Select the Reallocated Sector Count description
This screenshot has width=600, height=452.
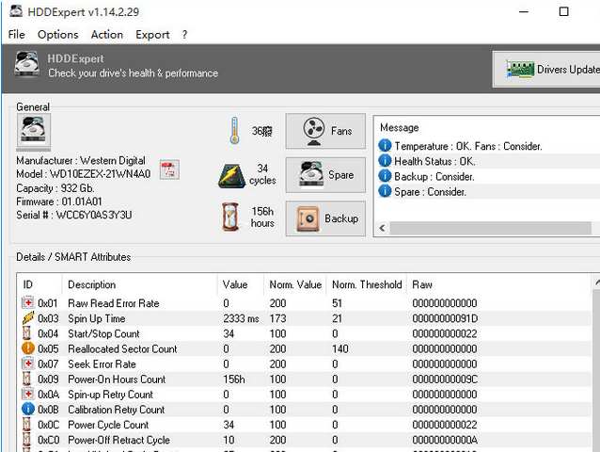tap(122, 349)
